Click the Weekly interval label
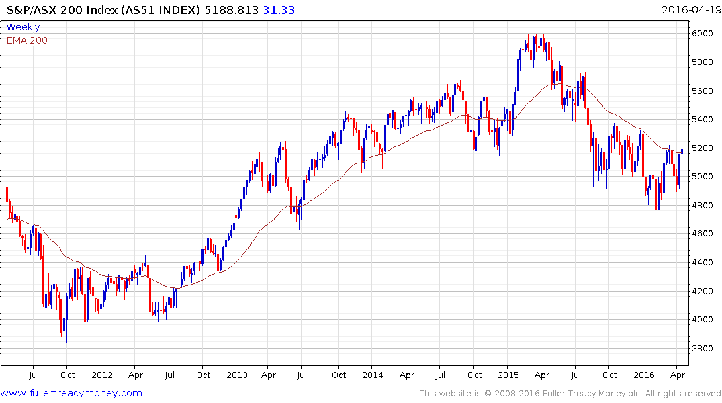The image size is (722, 403). pos(23,27)
